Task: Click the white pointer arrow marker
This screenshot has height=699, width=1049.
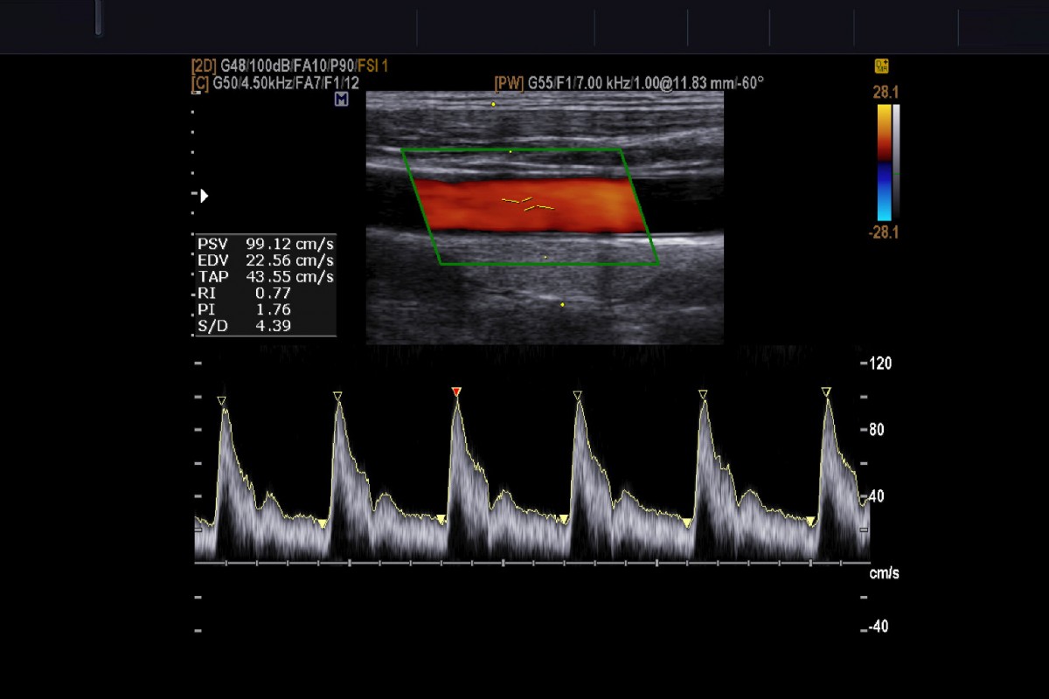Action: (204, 196)
